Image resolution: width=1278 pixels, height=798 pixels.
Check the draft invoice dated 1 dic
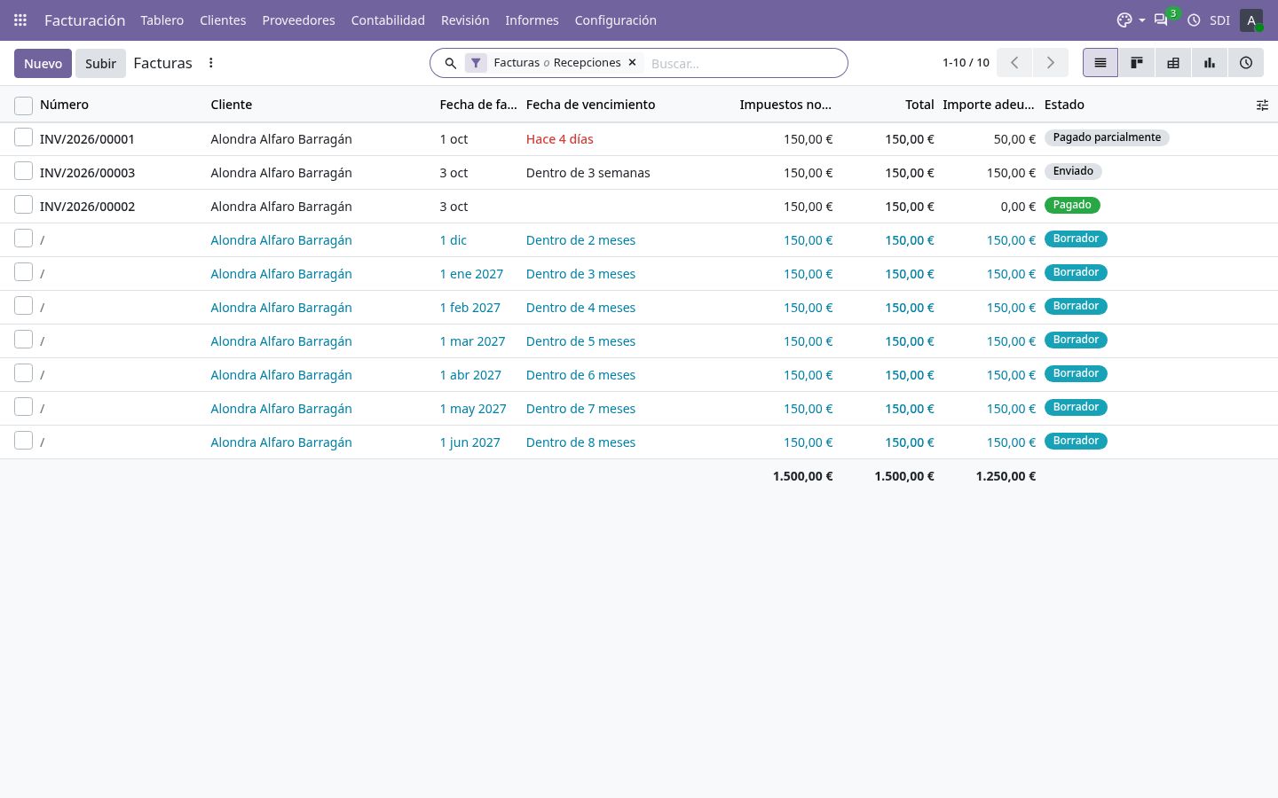pos(24,239)
